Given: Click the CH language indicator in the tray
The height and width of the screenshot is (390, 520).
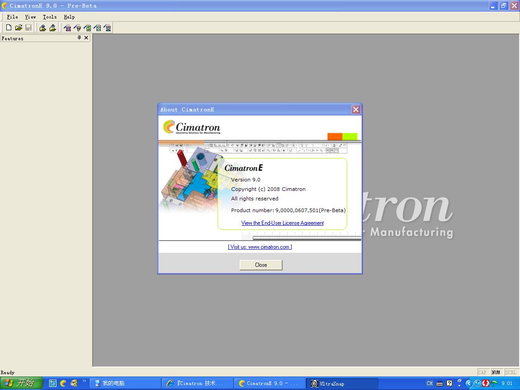Looking at the screenshot, I should pos(429,383).
